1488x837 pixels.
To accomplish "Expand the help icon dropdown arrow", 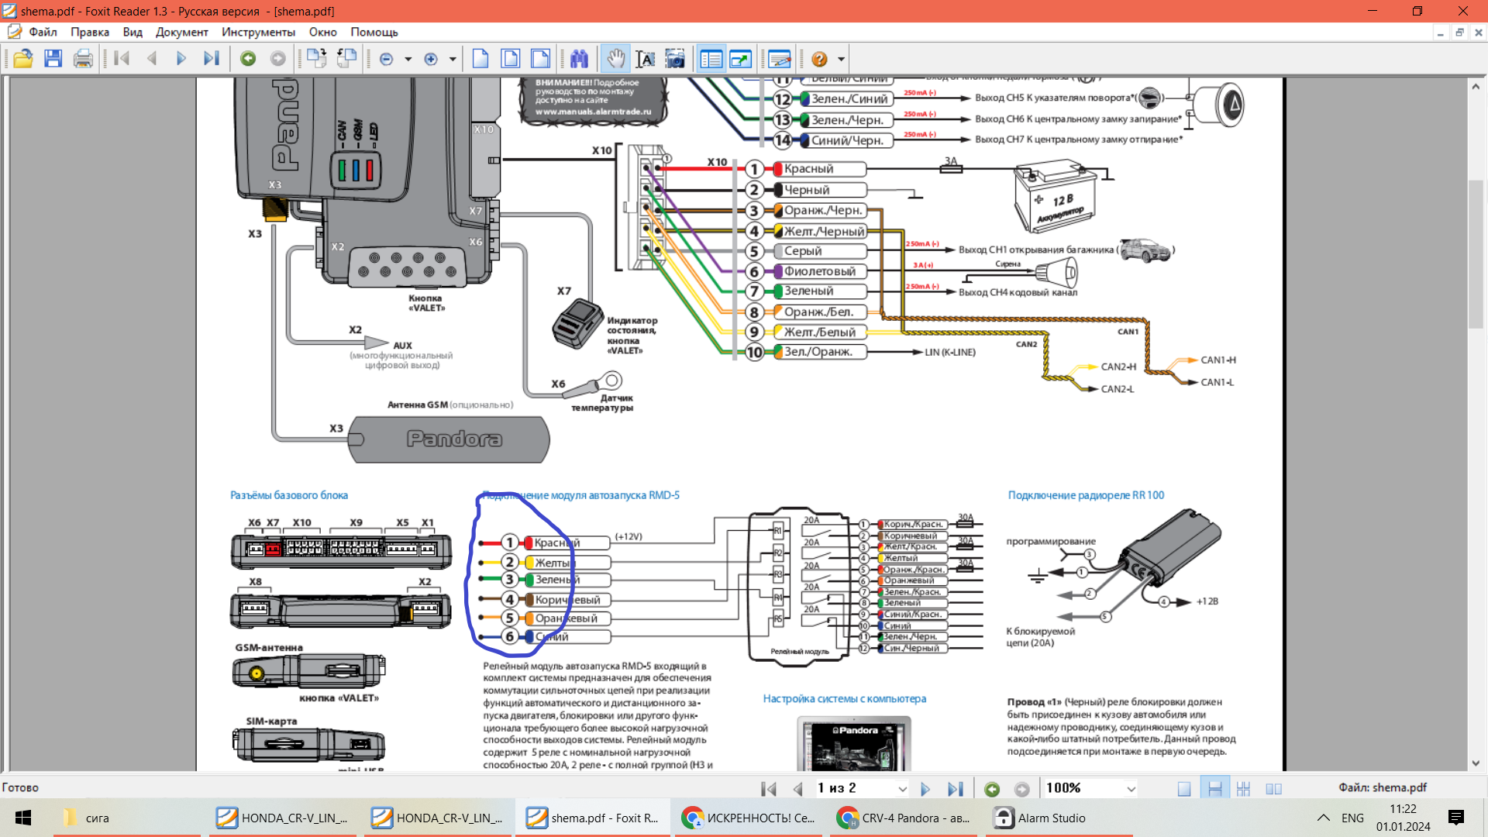I will point(841,59).
